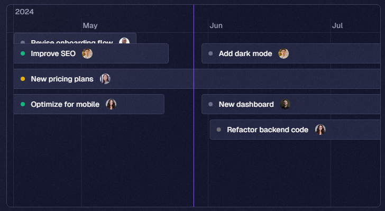Click the purple current-date line on timeline
385x211 pixels.
(194, 148)
